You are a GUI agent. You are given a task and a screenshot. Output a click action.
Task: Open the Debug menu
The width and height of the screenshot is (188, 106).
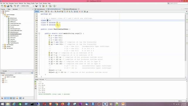coord(28,3)
